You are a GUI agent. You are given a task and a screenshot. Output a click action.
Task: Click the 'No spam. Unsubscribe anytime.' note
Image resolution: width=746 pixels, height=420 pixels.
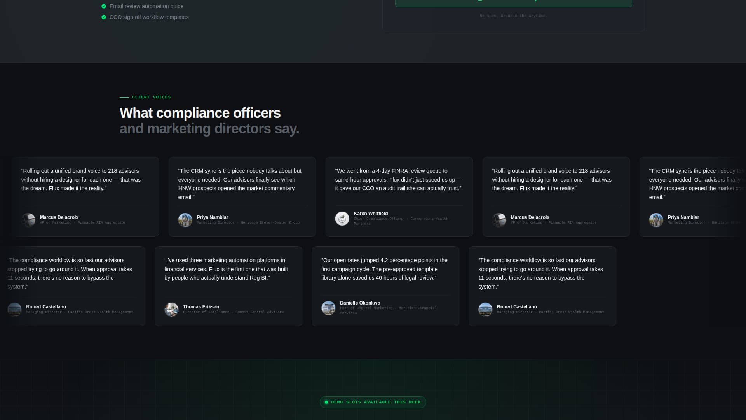coord(513,16)
